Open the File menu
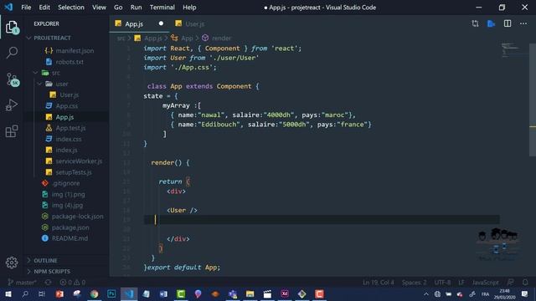Screen dimensions: 536x301 coord(26,8)
